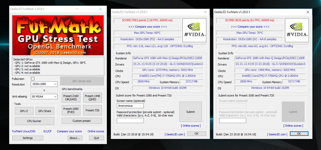Start the CPU burner tool
Image resolution: width=321 pixels, height=150 pixels.
point(34,121)
